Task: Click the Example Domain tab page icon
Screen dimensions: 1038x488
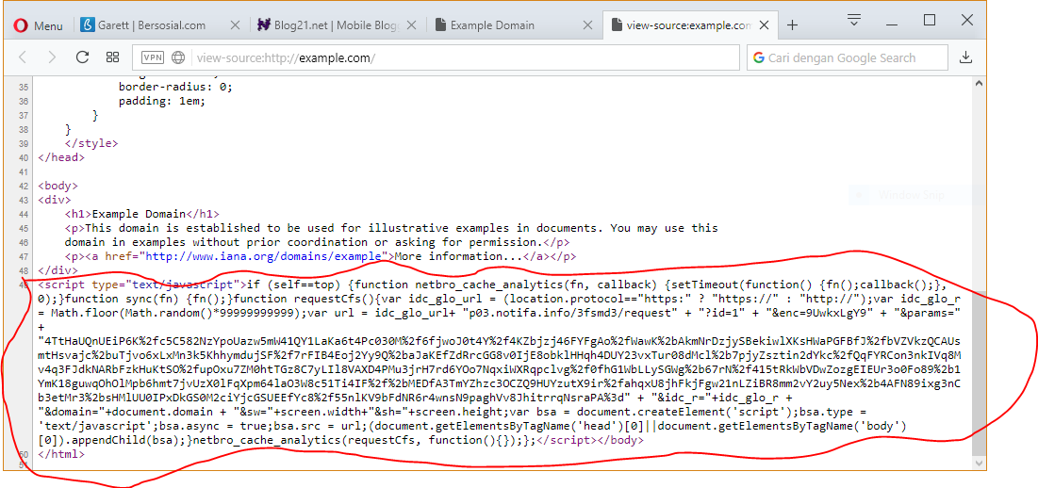Action: pyautogui.click(x=439, y=25)
